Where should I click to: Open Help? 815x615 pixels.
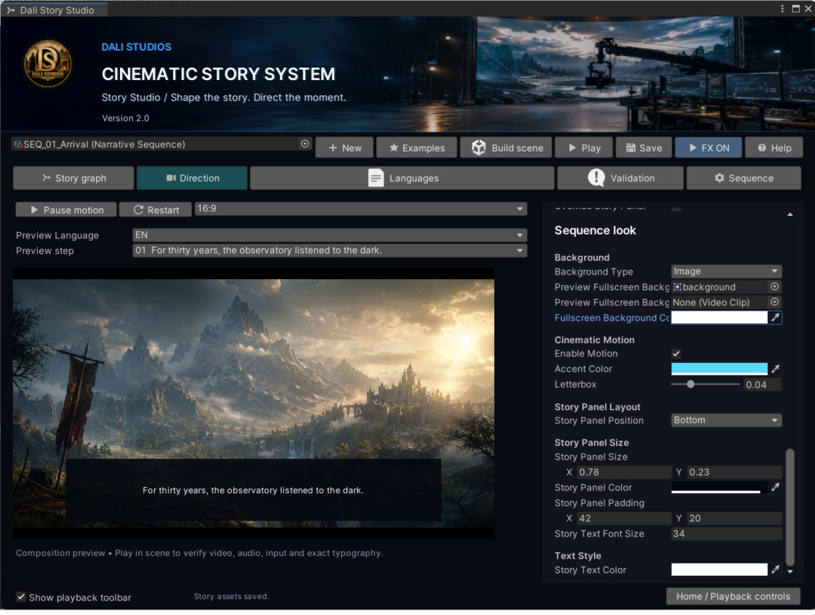(774, 148)
